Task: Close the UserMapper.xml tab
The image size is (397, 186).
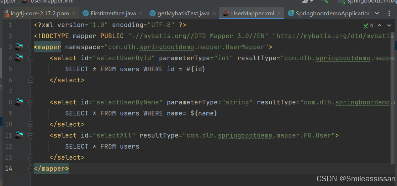Action: 279,13
